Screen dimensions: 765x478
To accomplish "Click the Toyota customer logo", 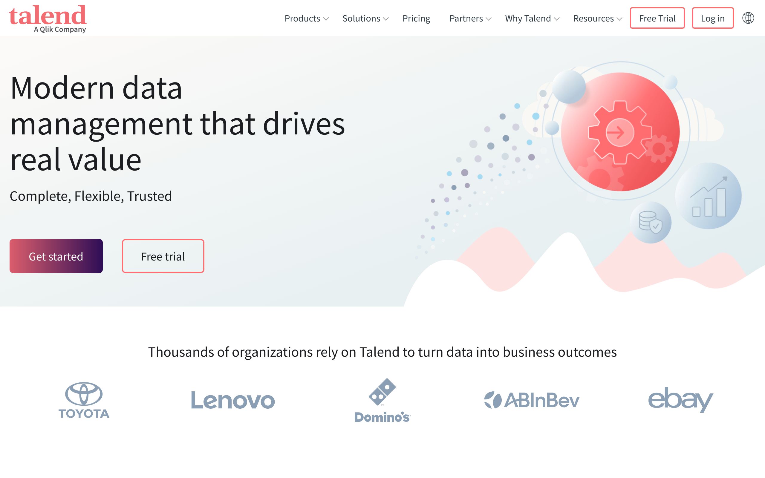I will pos(84,400).
